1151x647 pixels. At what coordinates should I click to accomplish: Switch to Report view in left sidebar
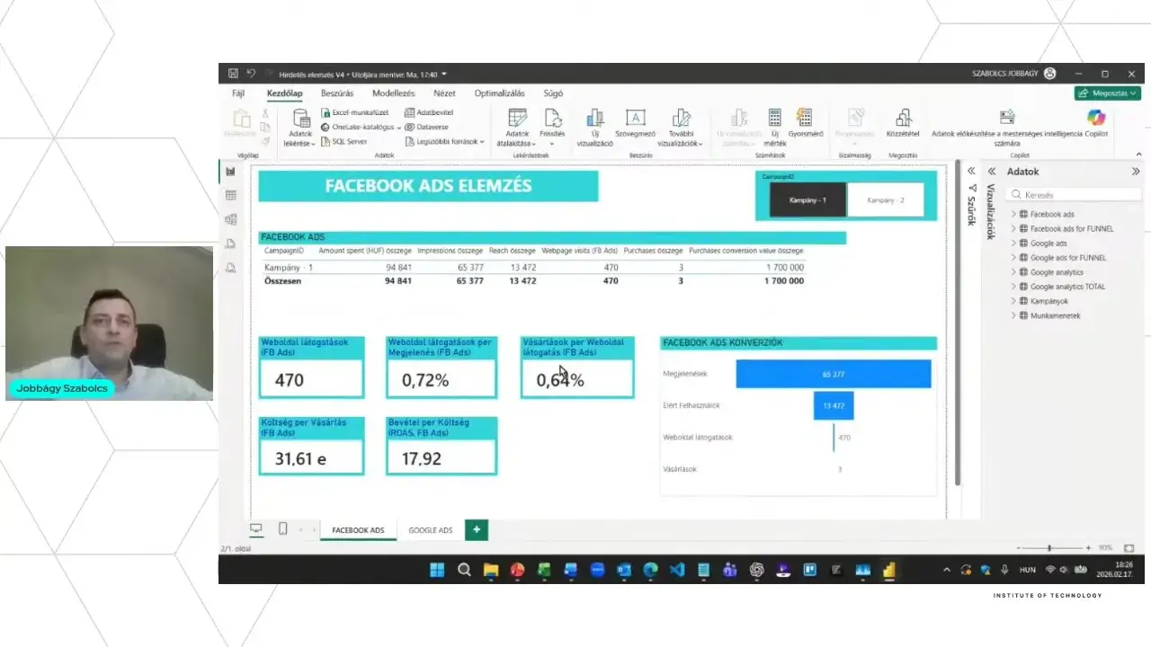coord(230,171)
